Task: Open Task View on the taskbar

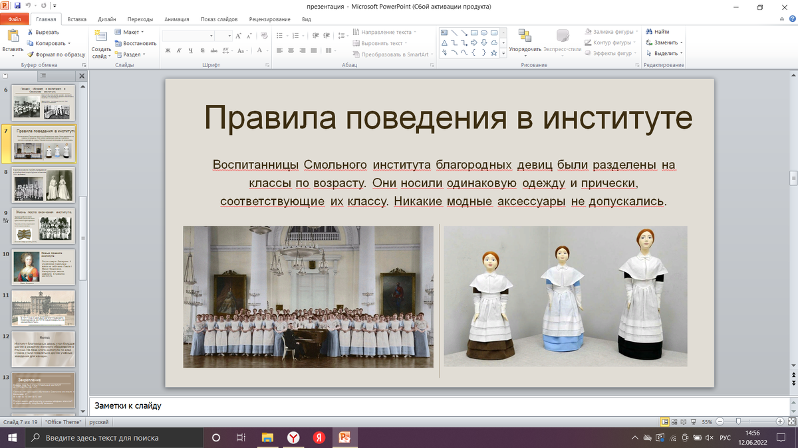Action: [241, 437]
